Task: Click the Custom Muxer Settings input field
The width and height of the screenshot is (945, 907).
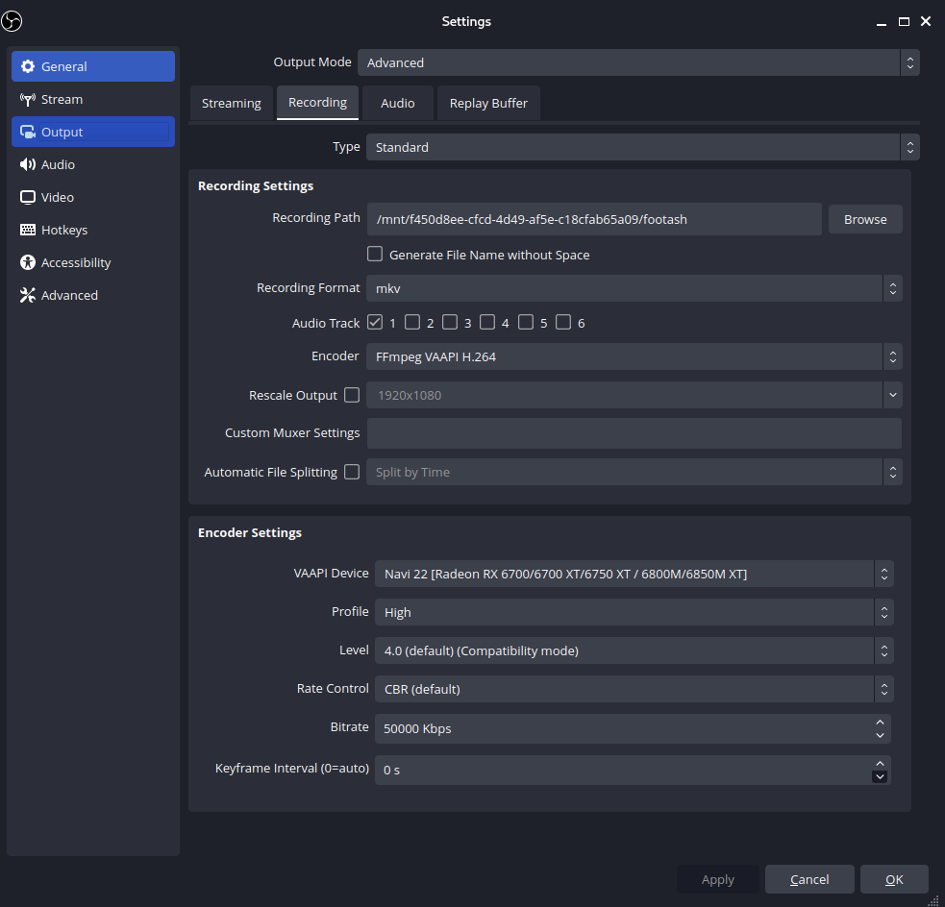Action: pyautogui.click(x=634, y=433)
